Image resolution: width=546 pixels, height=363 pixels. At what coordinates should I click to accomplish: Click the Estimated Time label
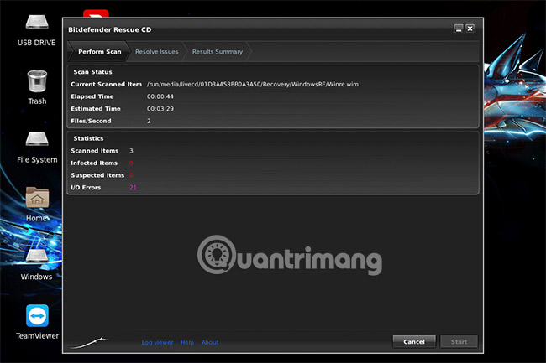point(96,109)
